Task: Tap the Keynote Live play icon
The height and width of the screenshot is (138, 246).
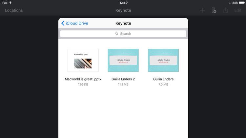Action: (214, 10)
